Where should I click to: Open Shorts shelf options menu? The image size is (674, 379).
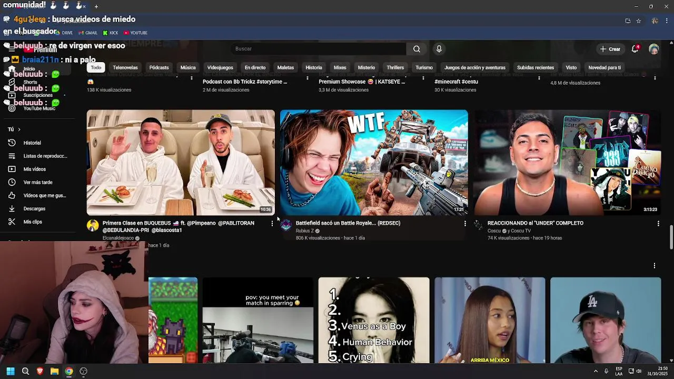coord(655,266)
